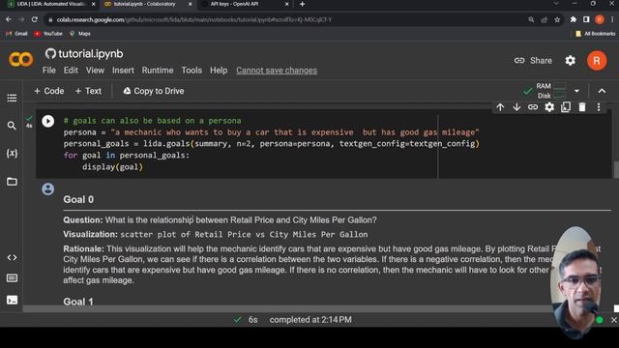The height and width of the screenshot is (348, 619).
Task: Collapse the header with chevron
Action: [602, 91]
